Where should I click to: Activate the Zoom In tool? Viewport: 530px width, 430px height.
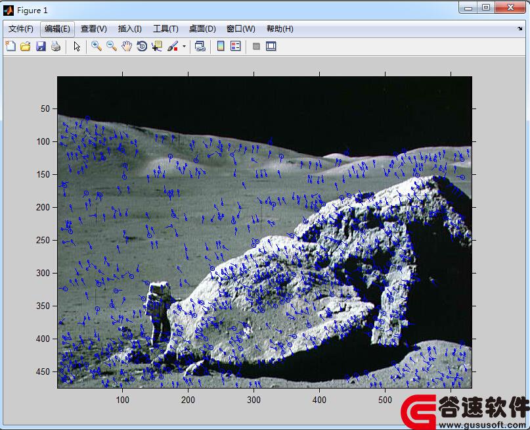tap(97, 46)
